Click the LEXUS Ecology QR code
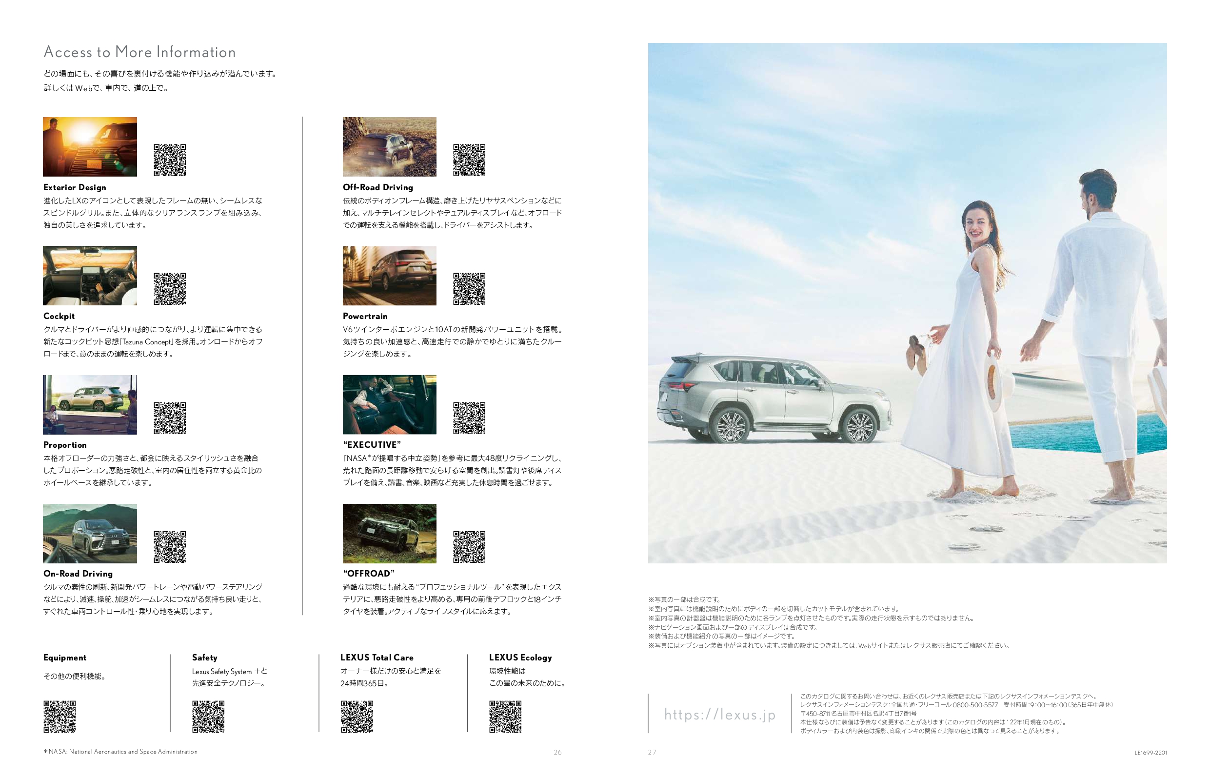 [x=505, y=717]
